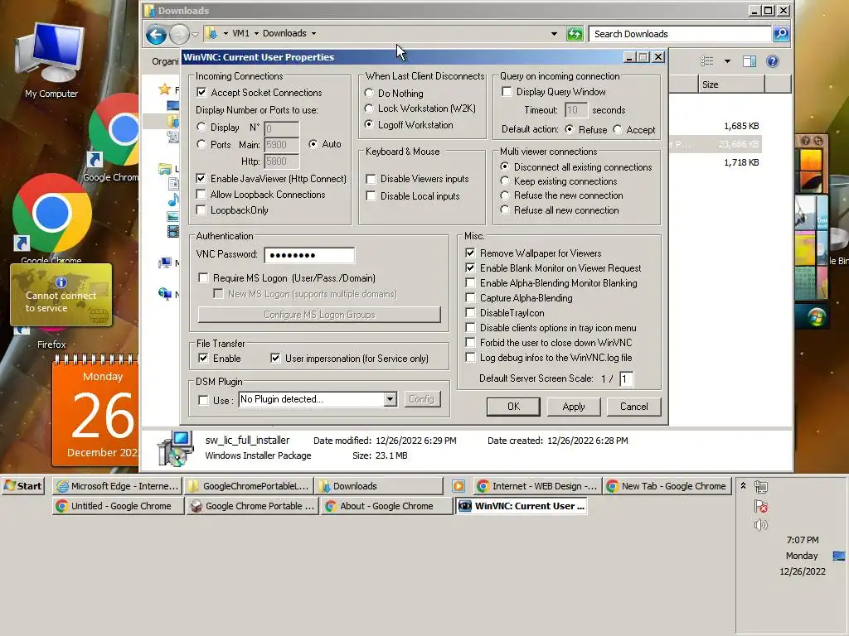
Task: Switch to About - Google Chrome taskbar button
Action: point(386,506)
